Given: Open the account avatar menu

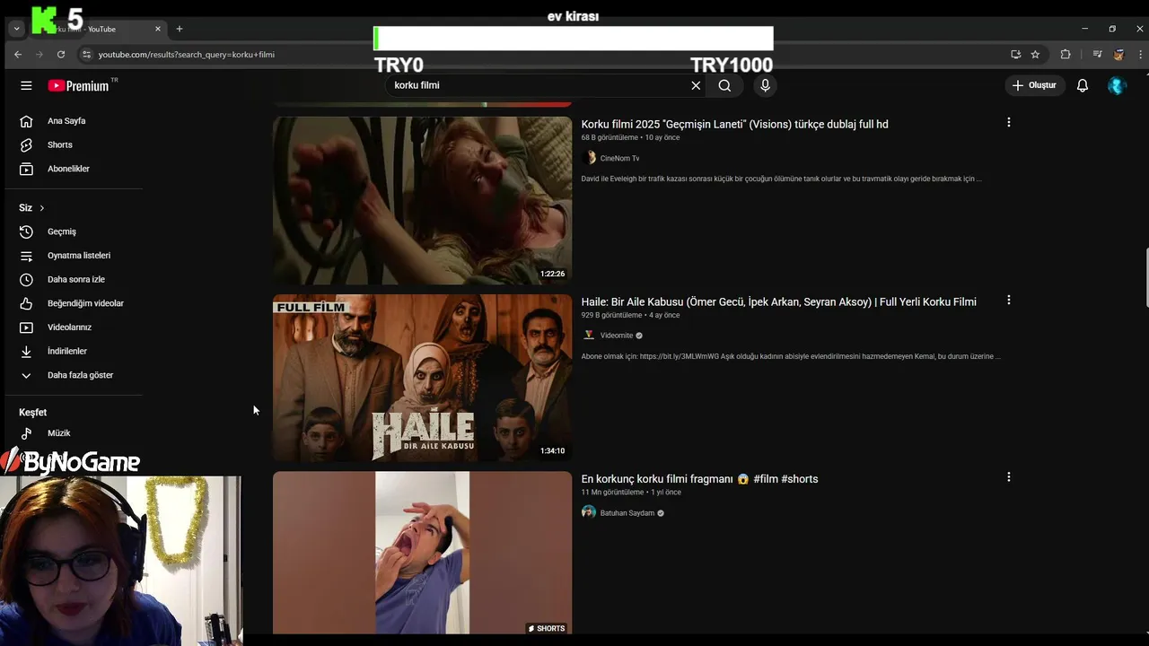Looking at the screenshot, I should pos(1117,85).
